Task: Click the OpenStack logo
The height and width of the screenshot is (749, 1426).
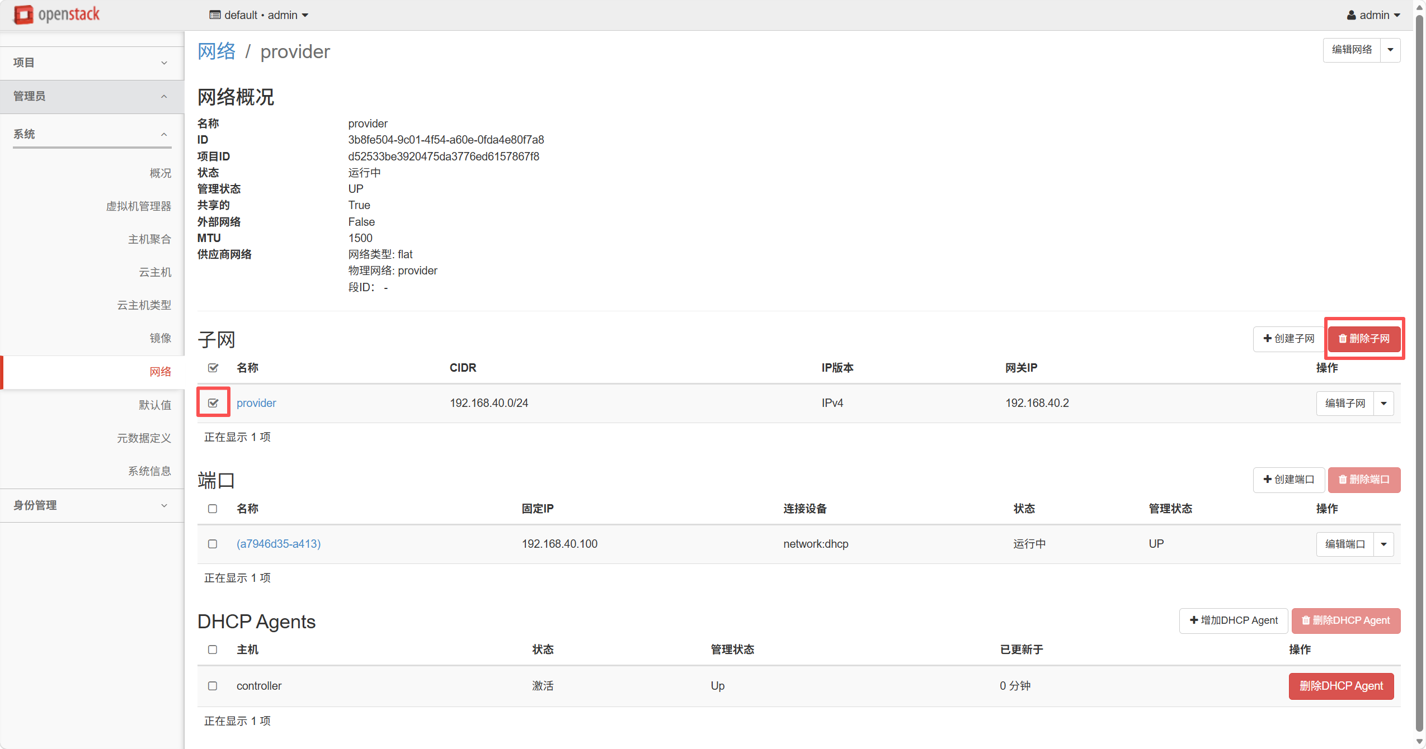Action: [57, 15]
